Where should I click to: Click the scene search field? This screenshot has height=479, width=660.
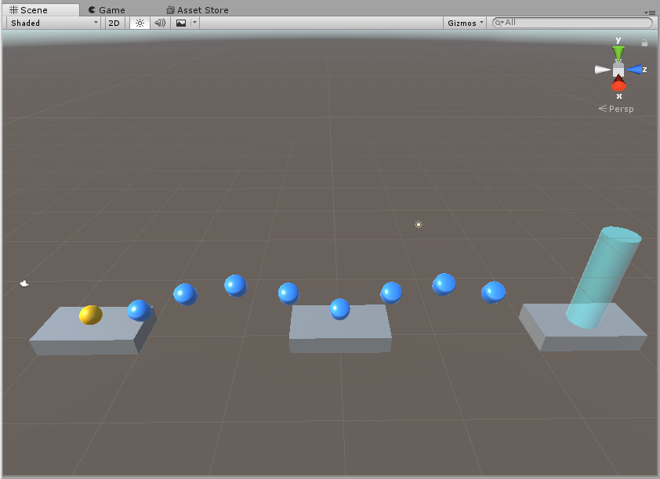(x=572, y=23)
